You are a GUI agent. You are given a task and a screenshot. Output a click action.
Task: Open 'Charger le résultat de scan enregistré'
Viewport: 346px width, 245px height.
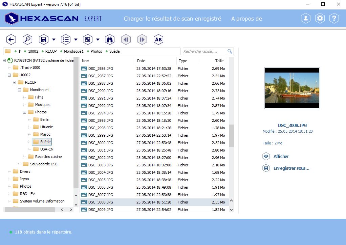tap(172, 19)
